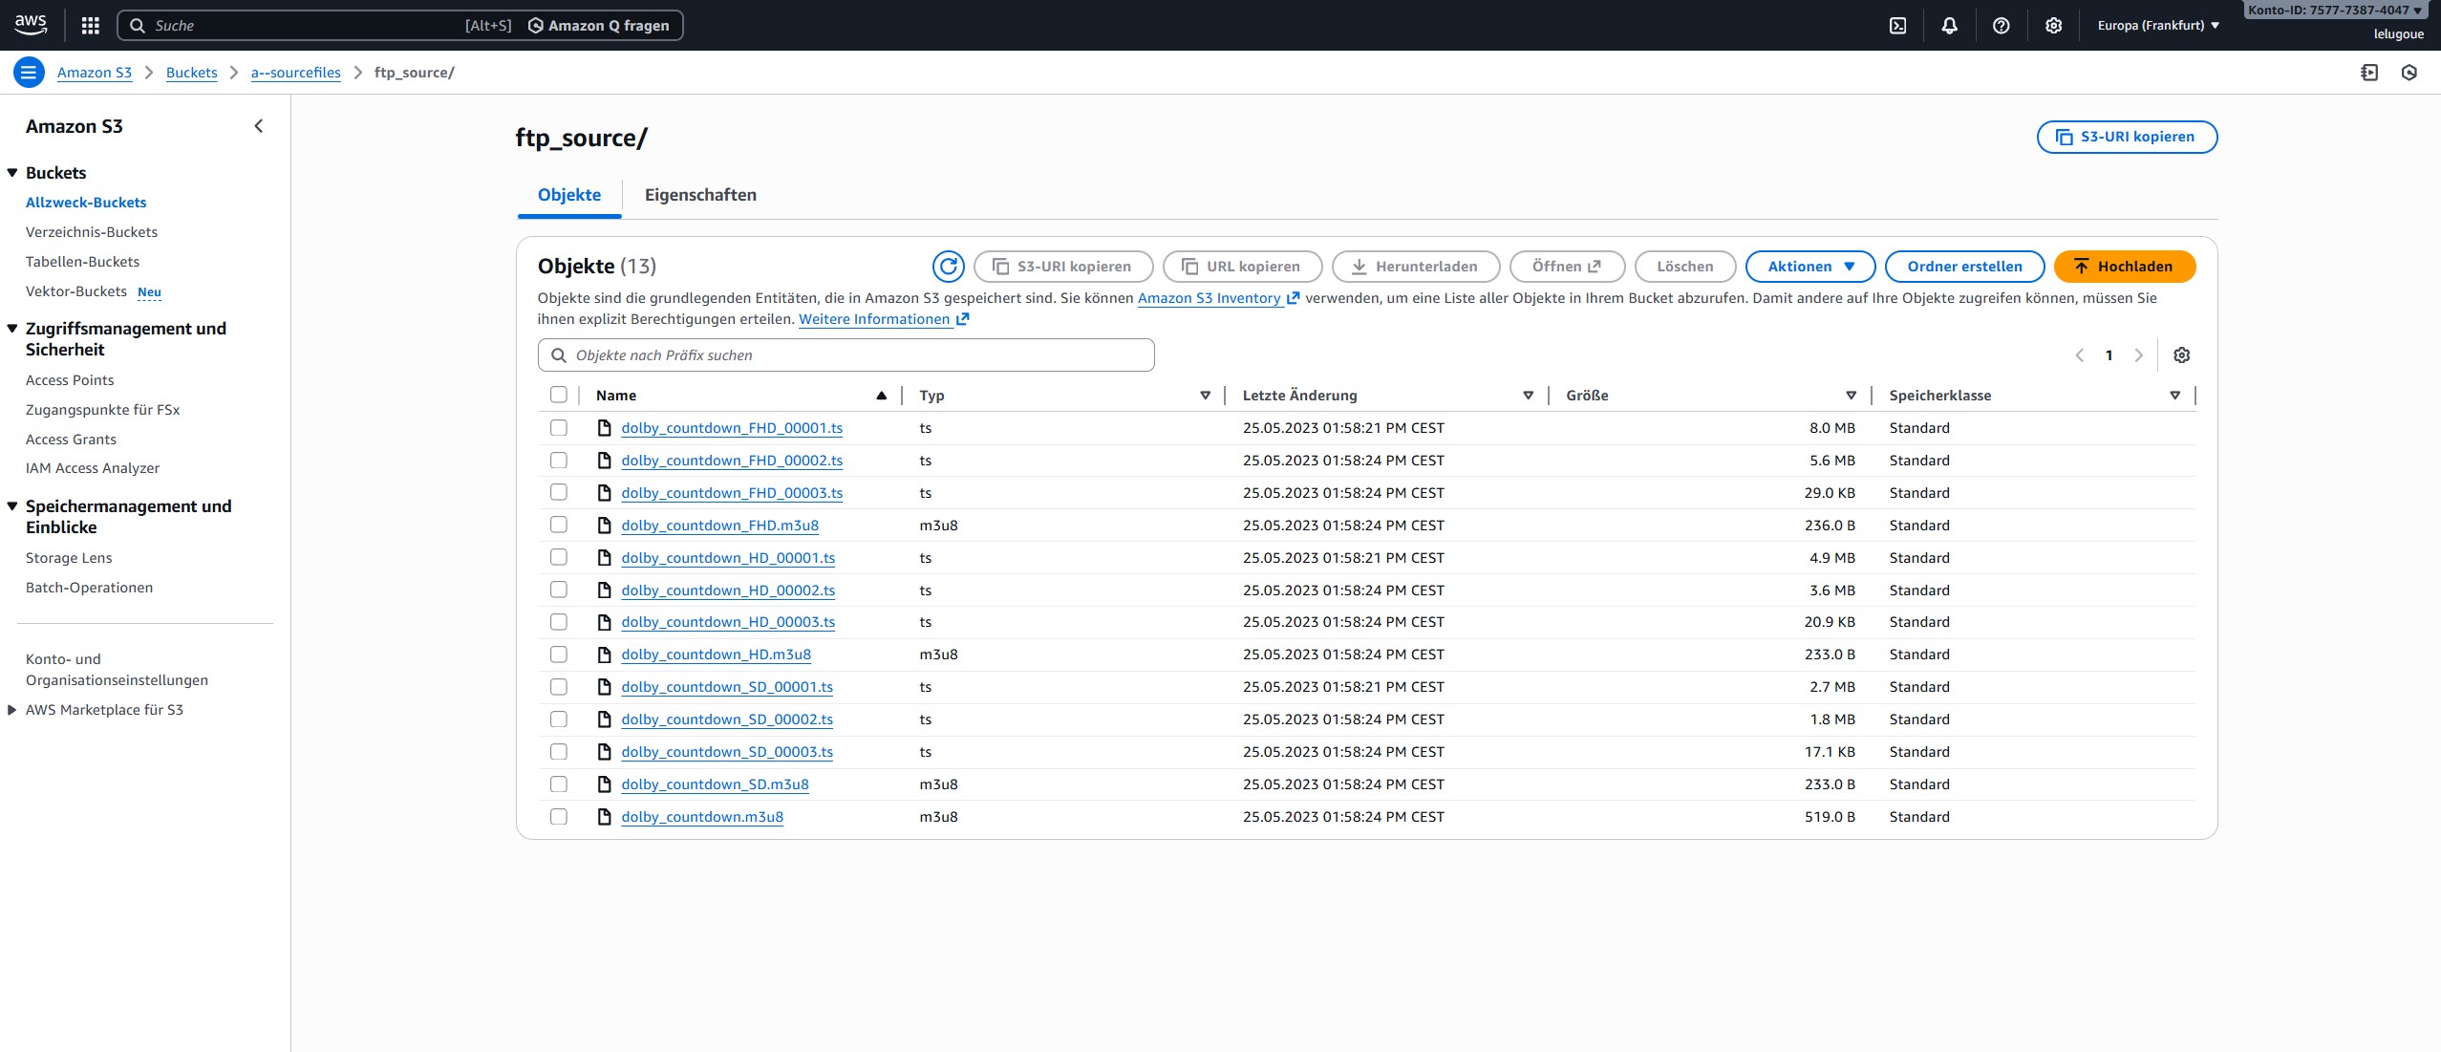Check dolby_countdown_HD_00001.ts row
This screenshot has width=2441, height=1052.
(x=559, y=557)
